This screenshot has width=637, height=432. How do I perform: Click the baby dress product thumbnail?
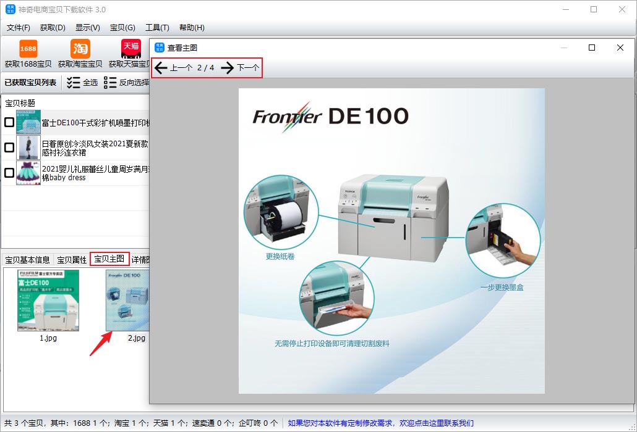[28, 173]
